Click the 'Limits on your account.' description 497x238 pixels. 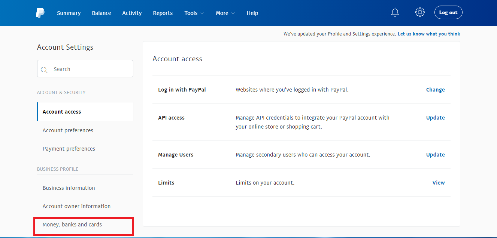265,183
